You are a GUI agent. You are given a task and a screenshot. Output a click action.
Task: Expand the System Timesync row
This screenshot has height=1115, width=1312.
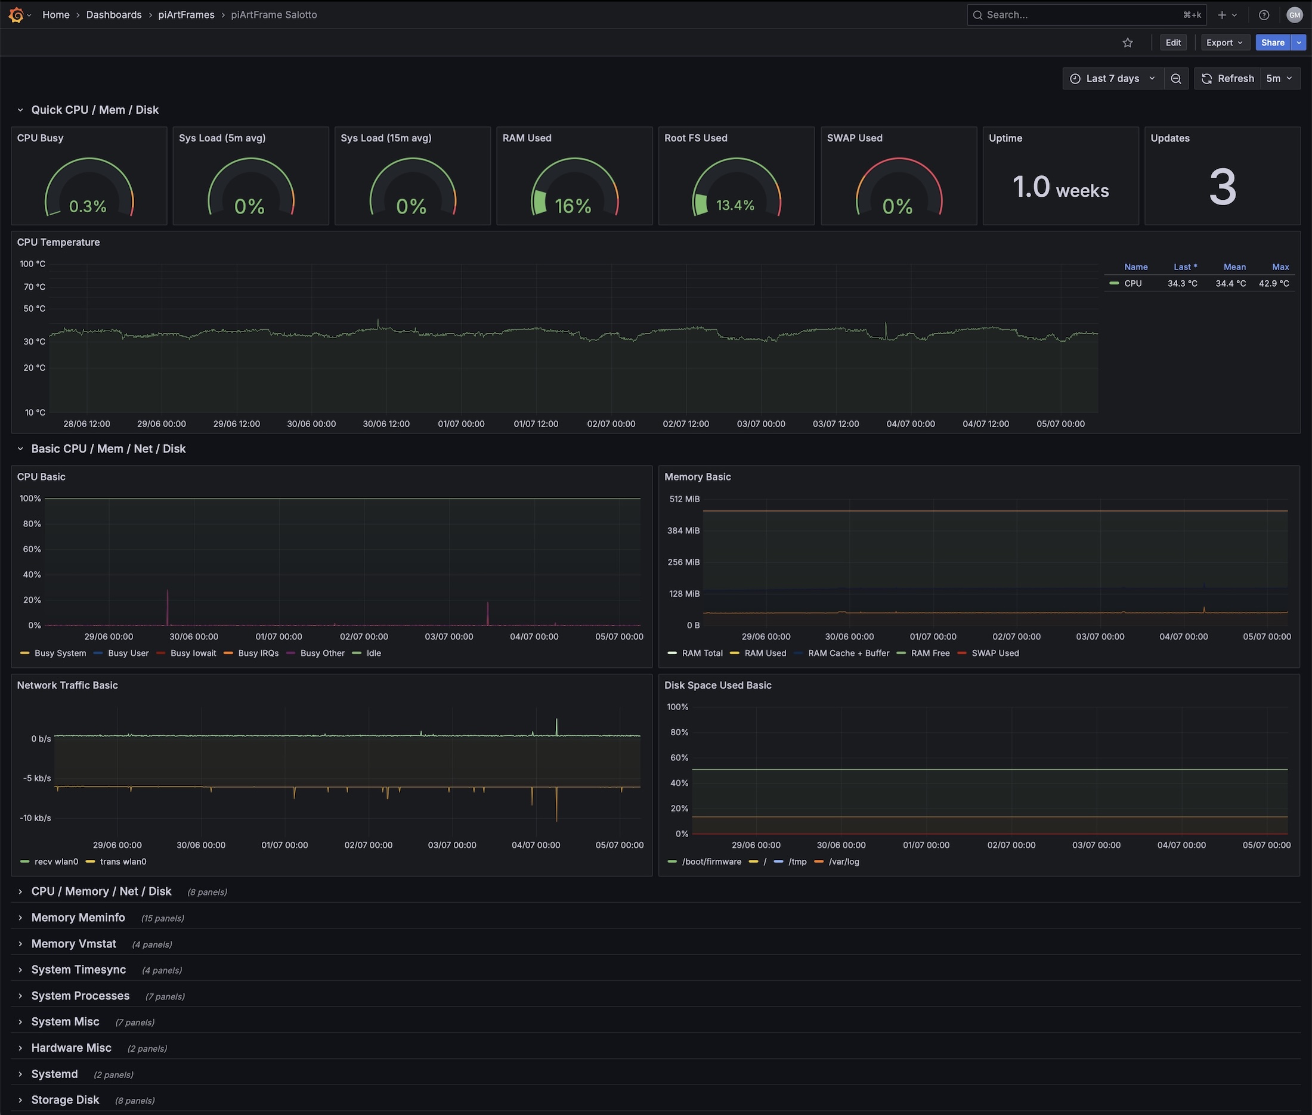pos(72,970)
